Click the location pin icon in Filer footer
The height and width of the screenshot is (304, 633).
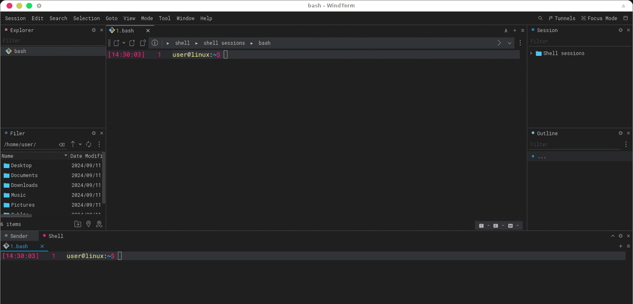(x=89, y=224)
